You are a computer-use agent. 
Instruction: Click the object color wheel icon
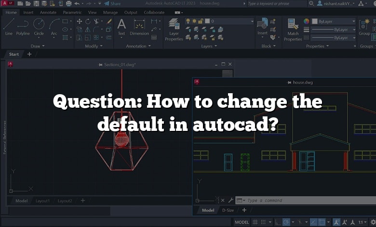pyautogui.click(x=306, y=21)
